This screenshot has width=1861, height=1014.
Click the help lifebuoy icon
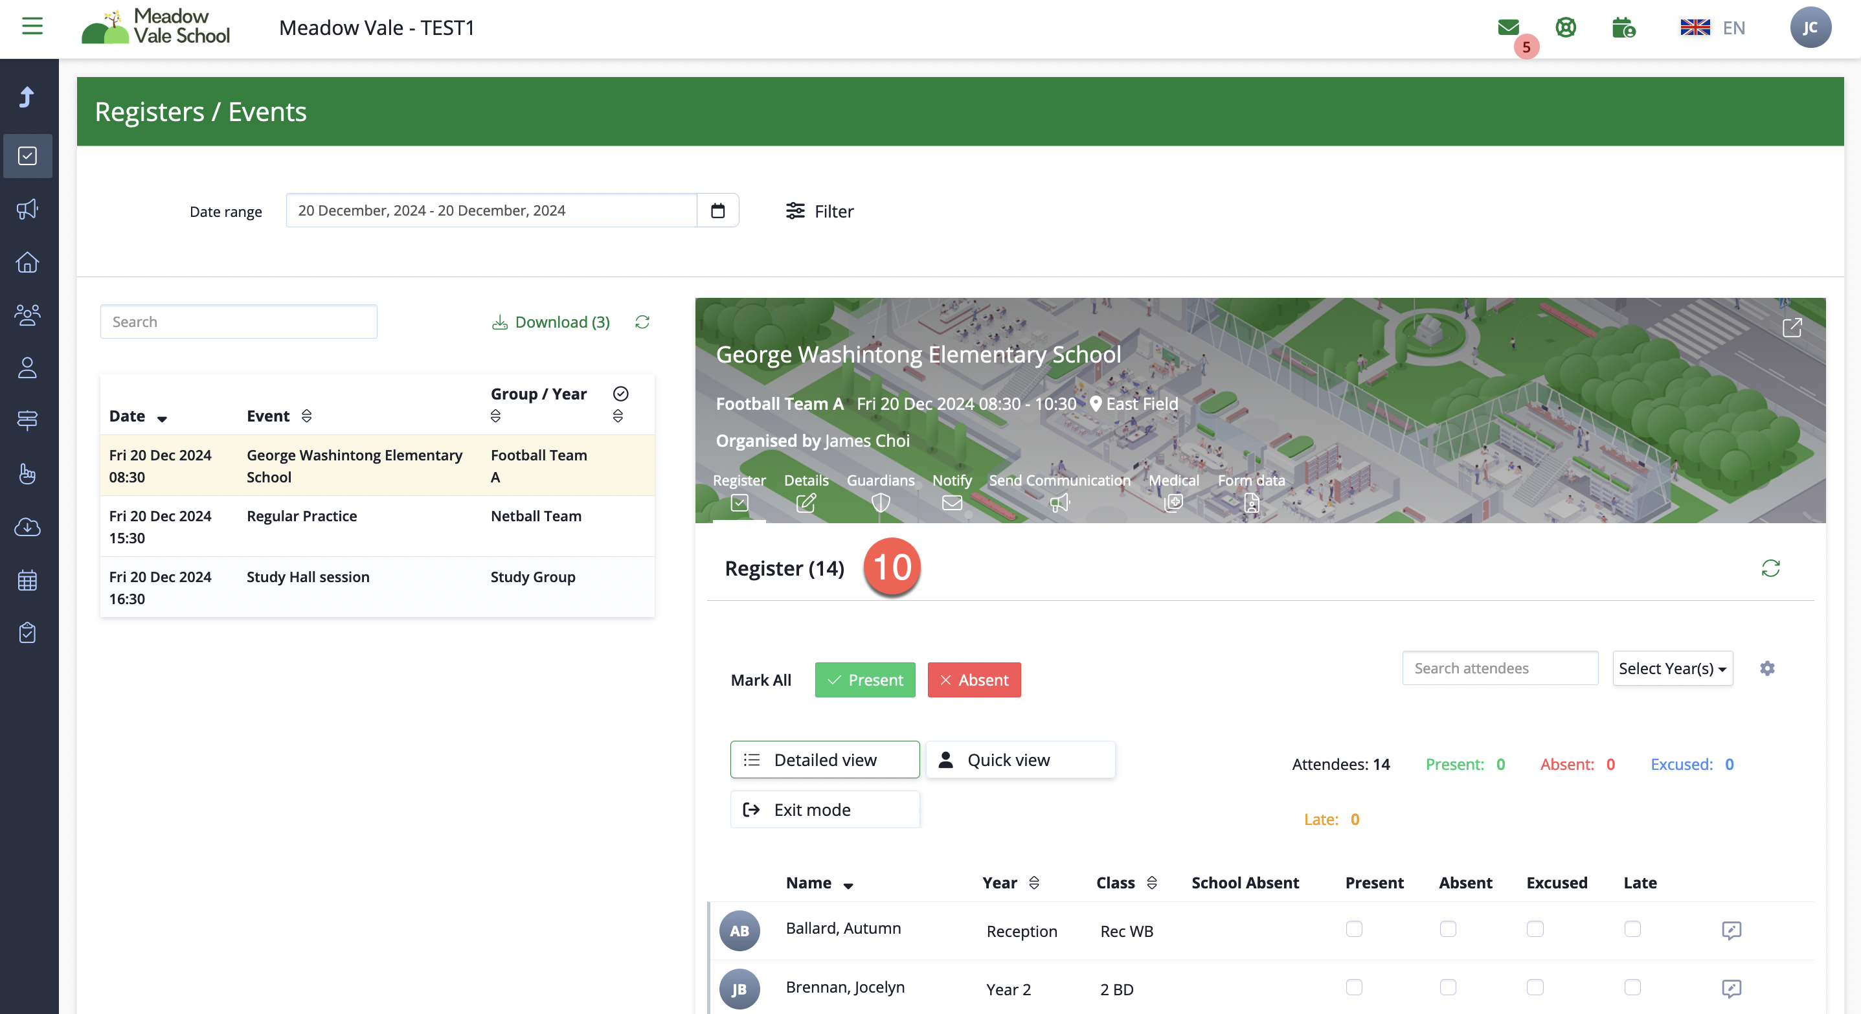coord(1566,27)
